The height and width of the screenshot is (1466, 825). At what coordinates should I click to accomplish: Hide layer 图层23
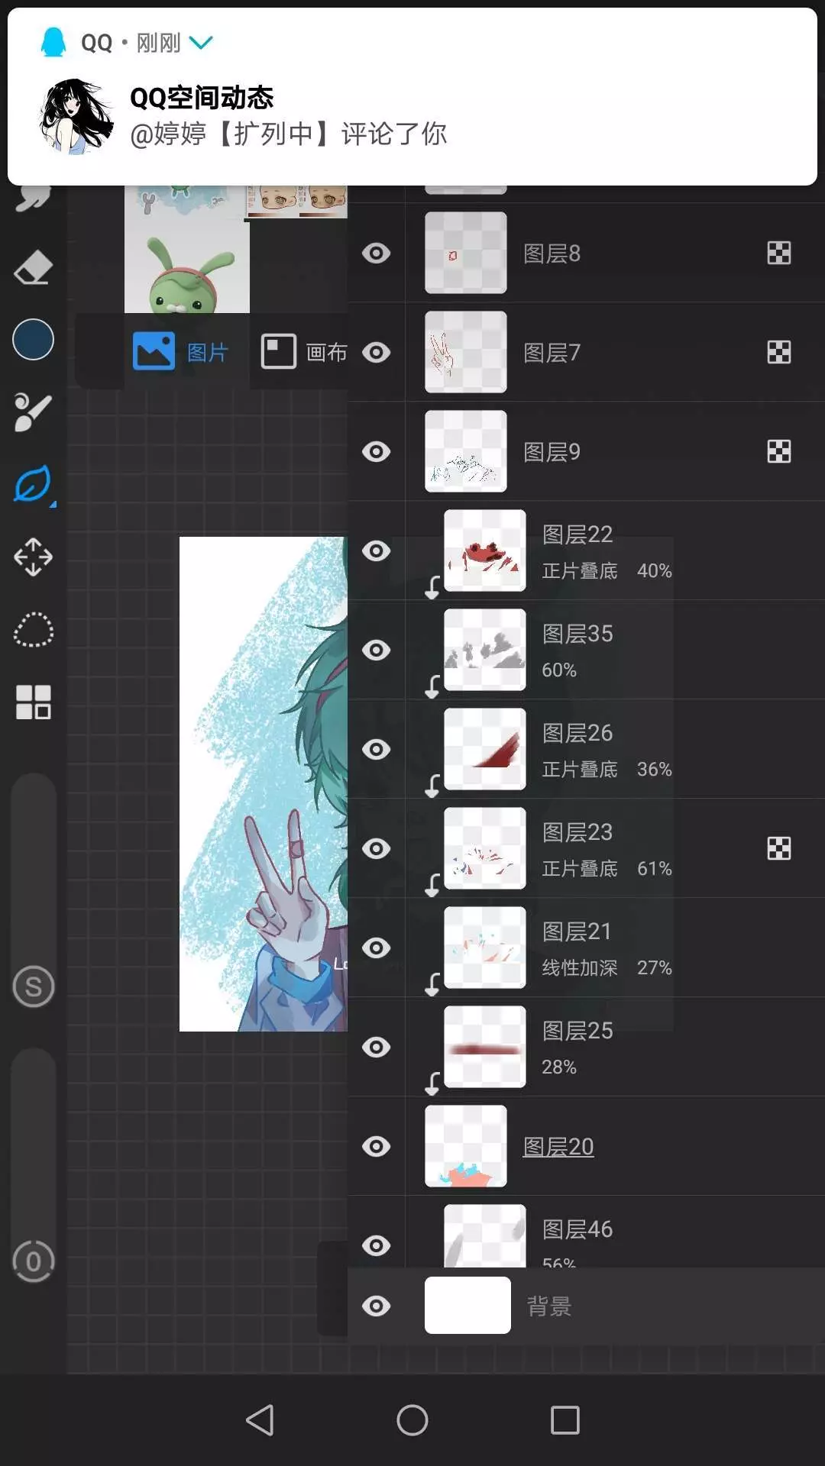click(376, 848)
